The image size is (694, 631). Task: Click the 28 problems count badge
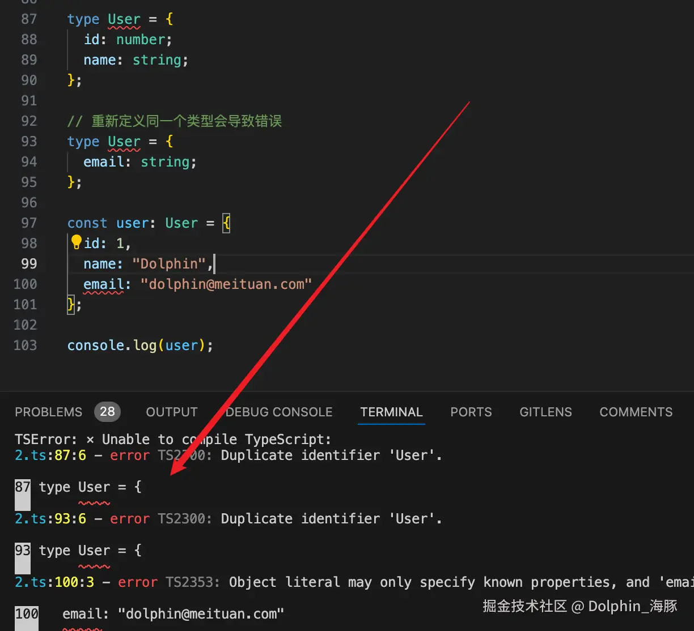(107, 412)
